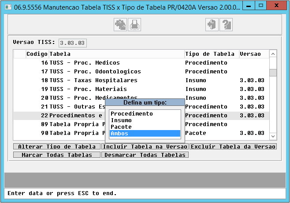Click the Tabela column header

(x=116, y=54)
